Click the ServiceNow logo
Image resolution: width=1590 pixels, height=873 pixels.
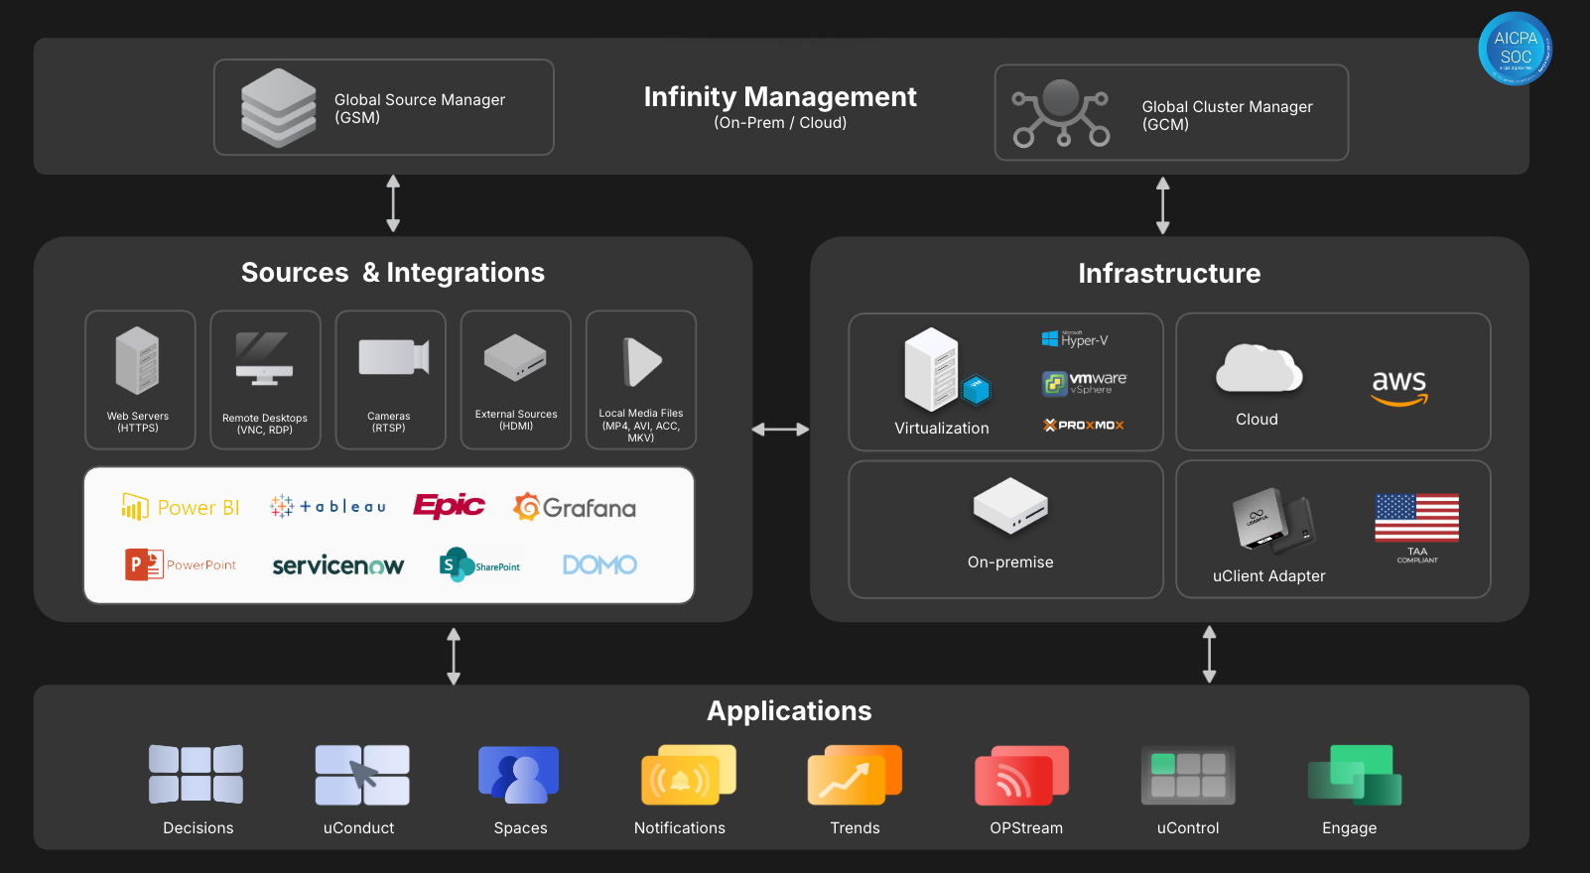337,565
